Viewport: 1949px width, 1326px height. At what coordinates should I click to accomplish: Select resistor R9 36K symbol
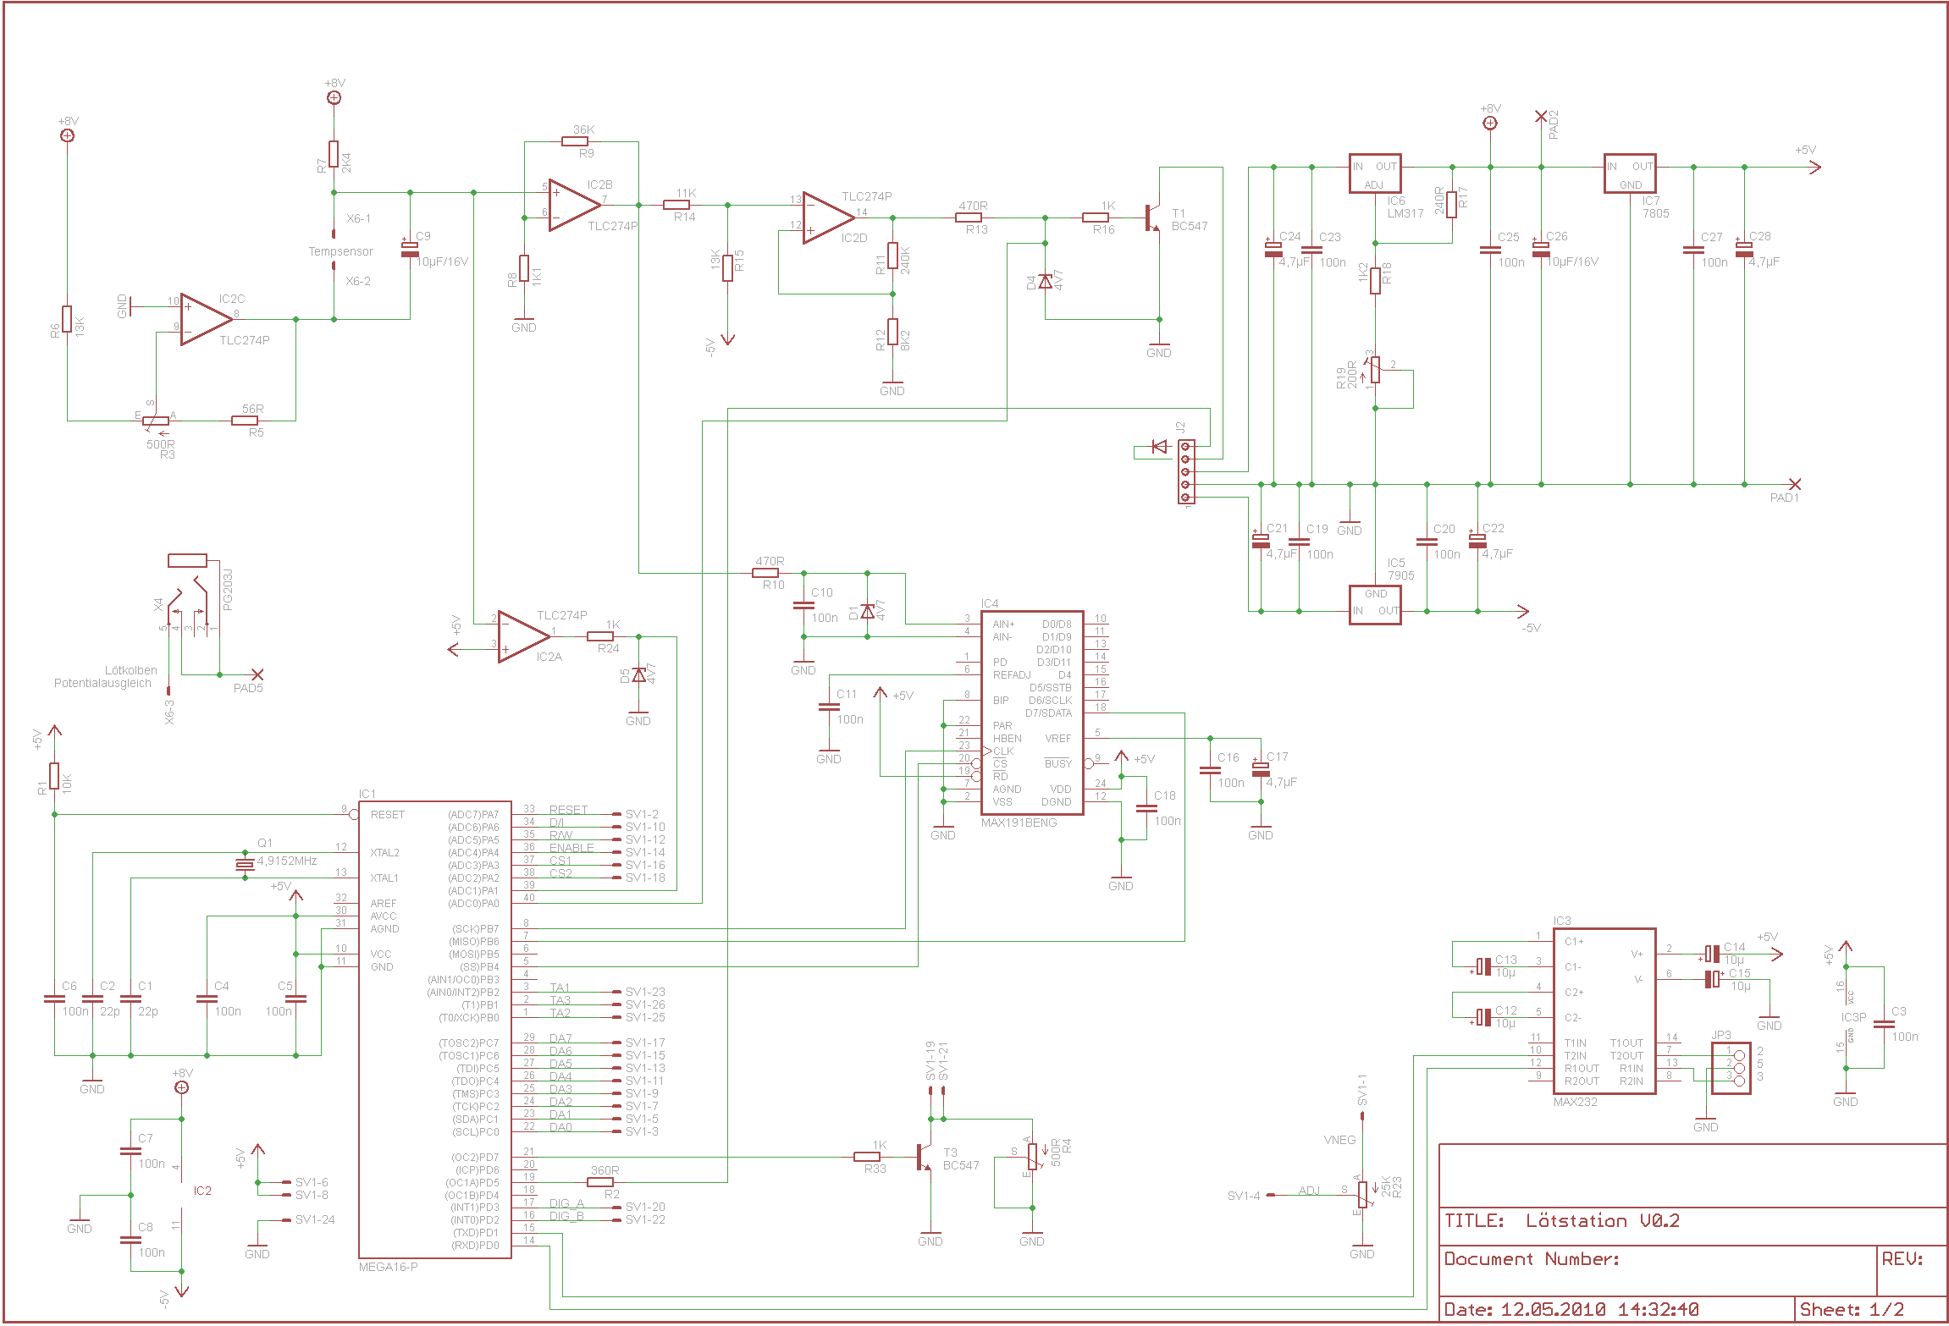575,141
